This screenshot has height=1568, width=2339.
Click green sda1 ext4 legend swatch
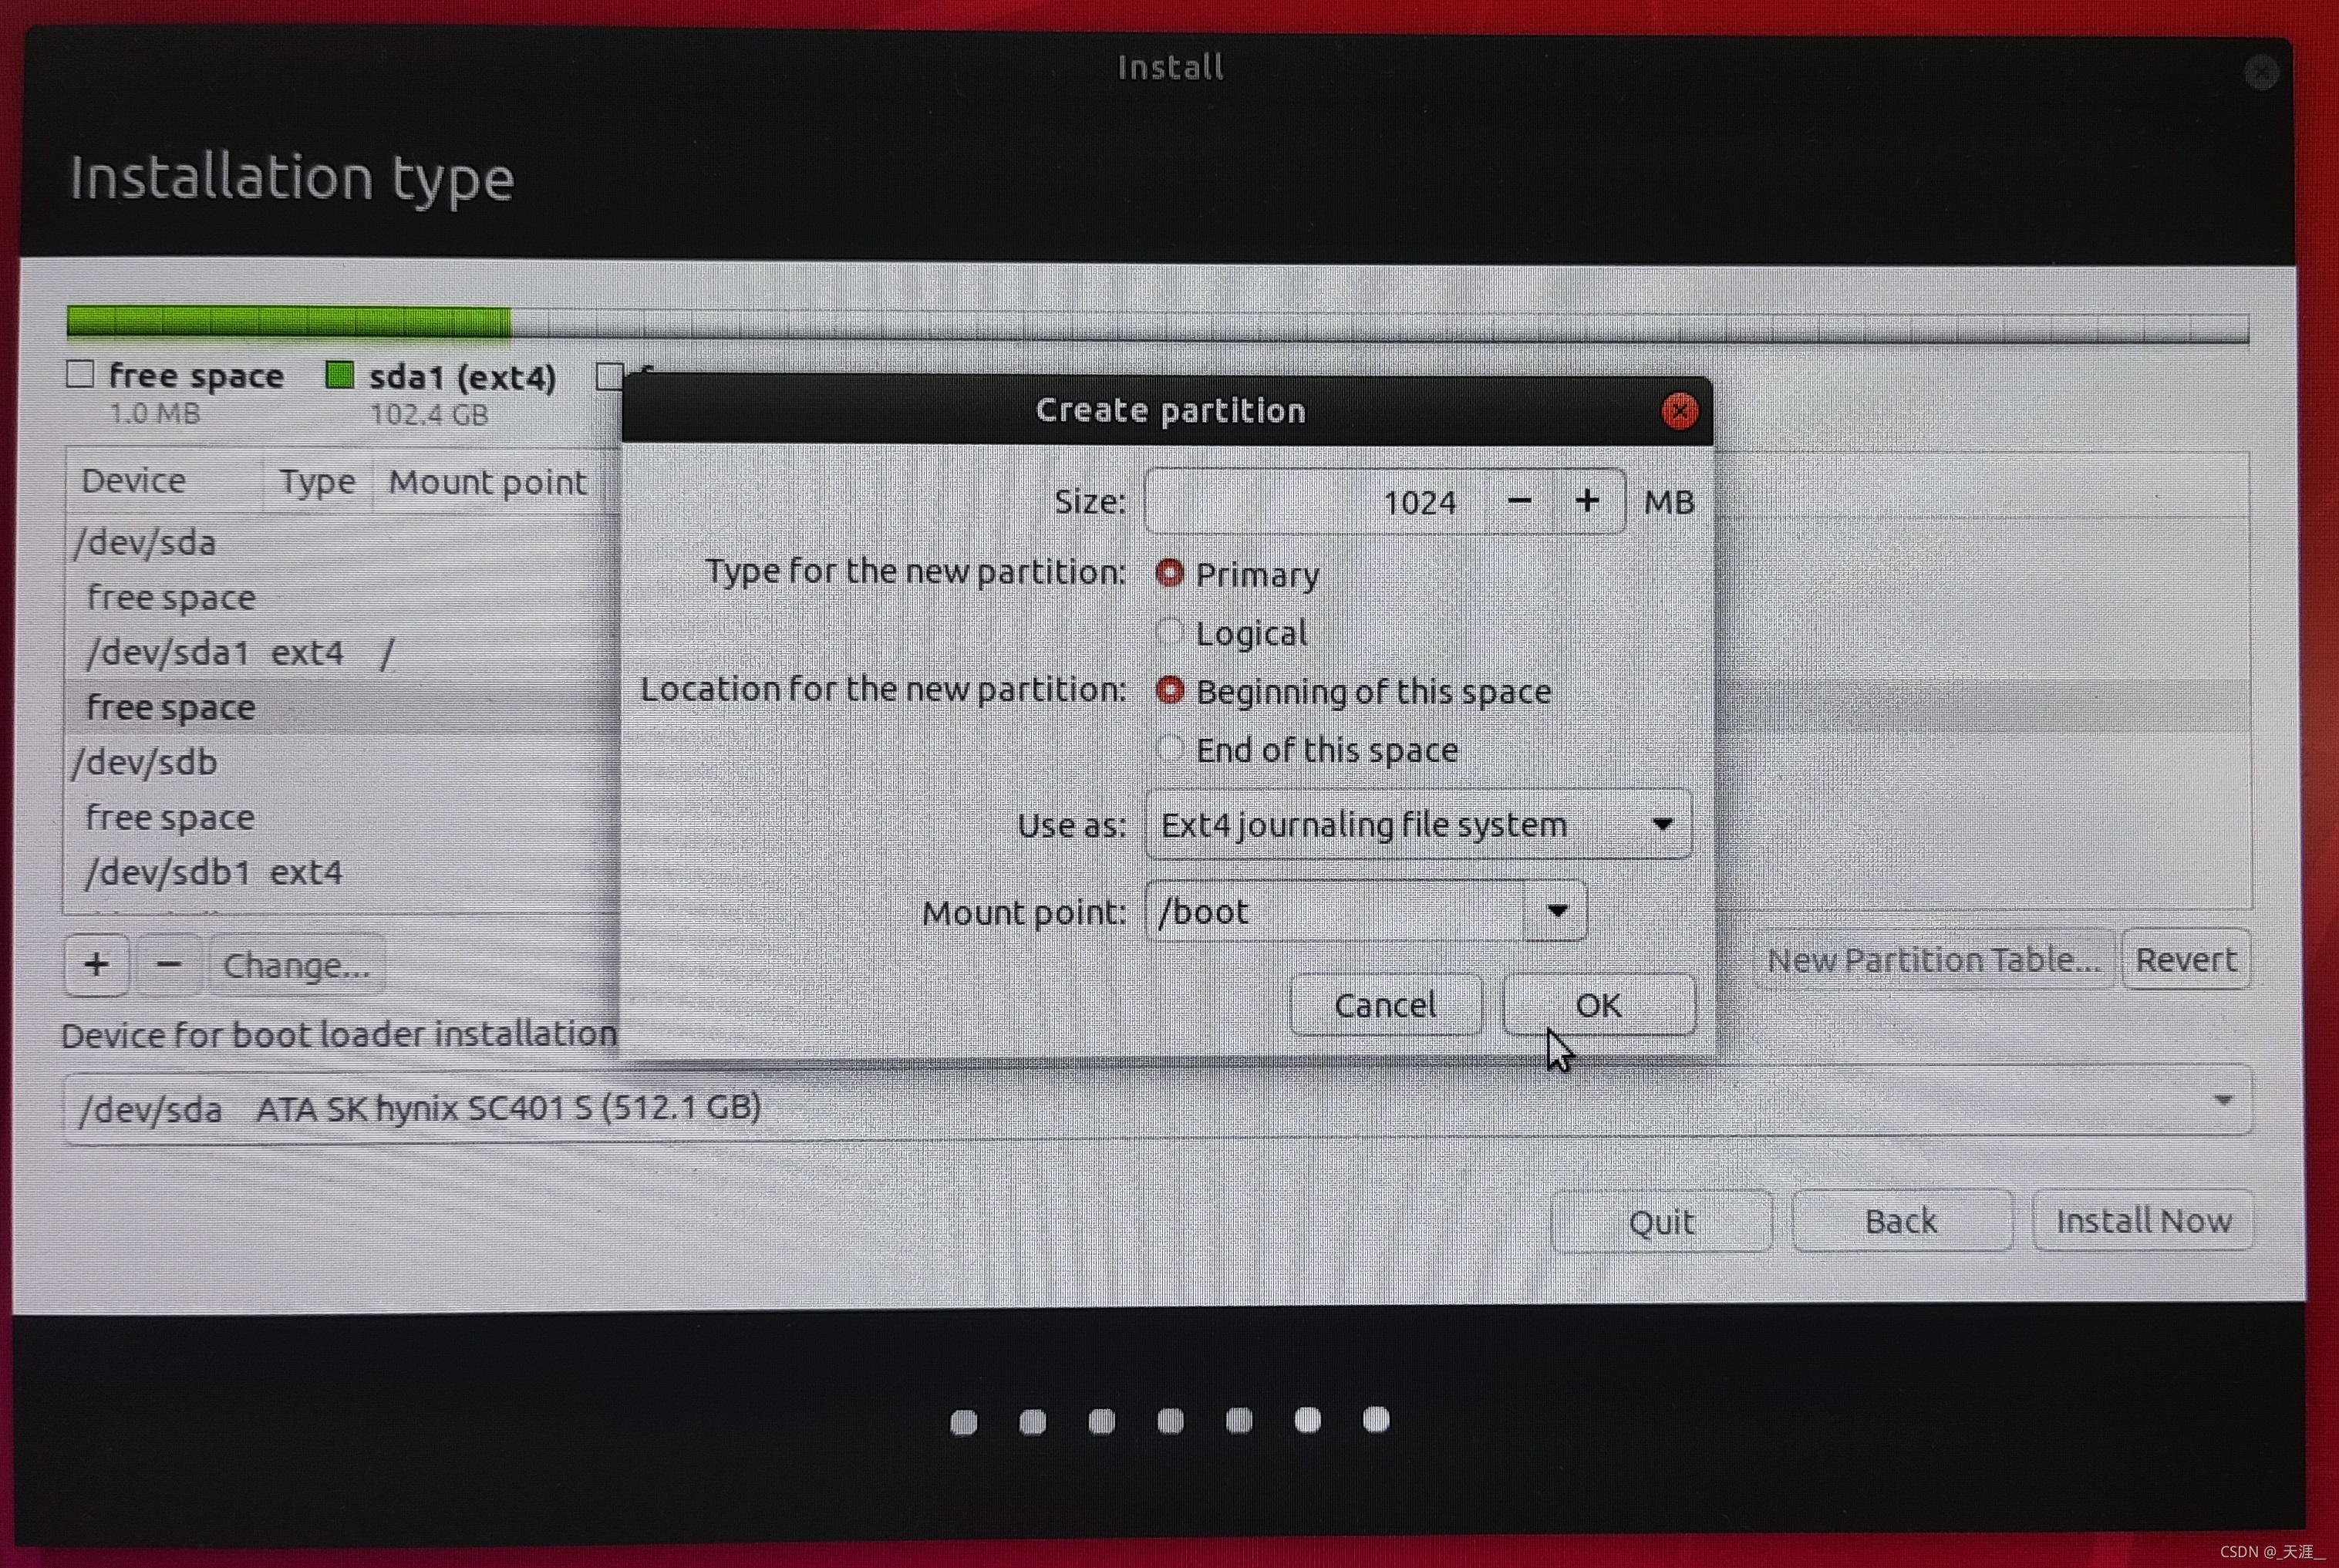pos(340,376)
